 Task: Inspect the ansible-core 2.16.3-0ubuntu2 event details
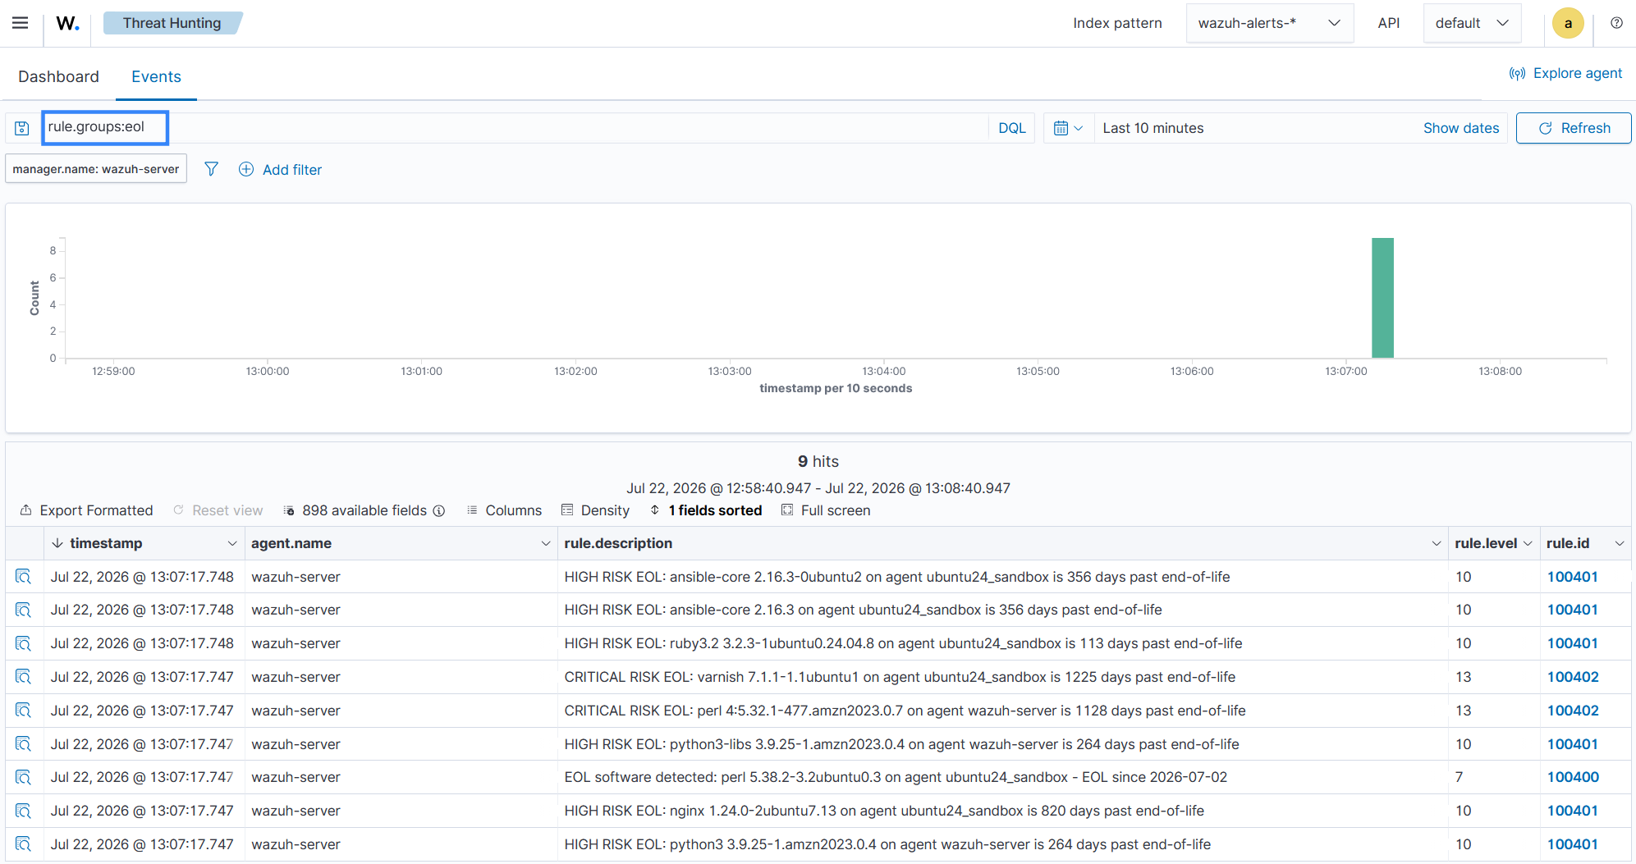(23, 577)
